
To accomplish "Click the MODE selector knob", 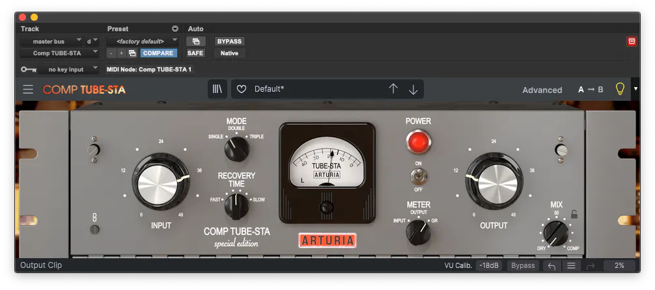I will pyautogui.click(x=237, y=149).
